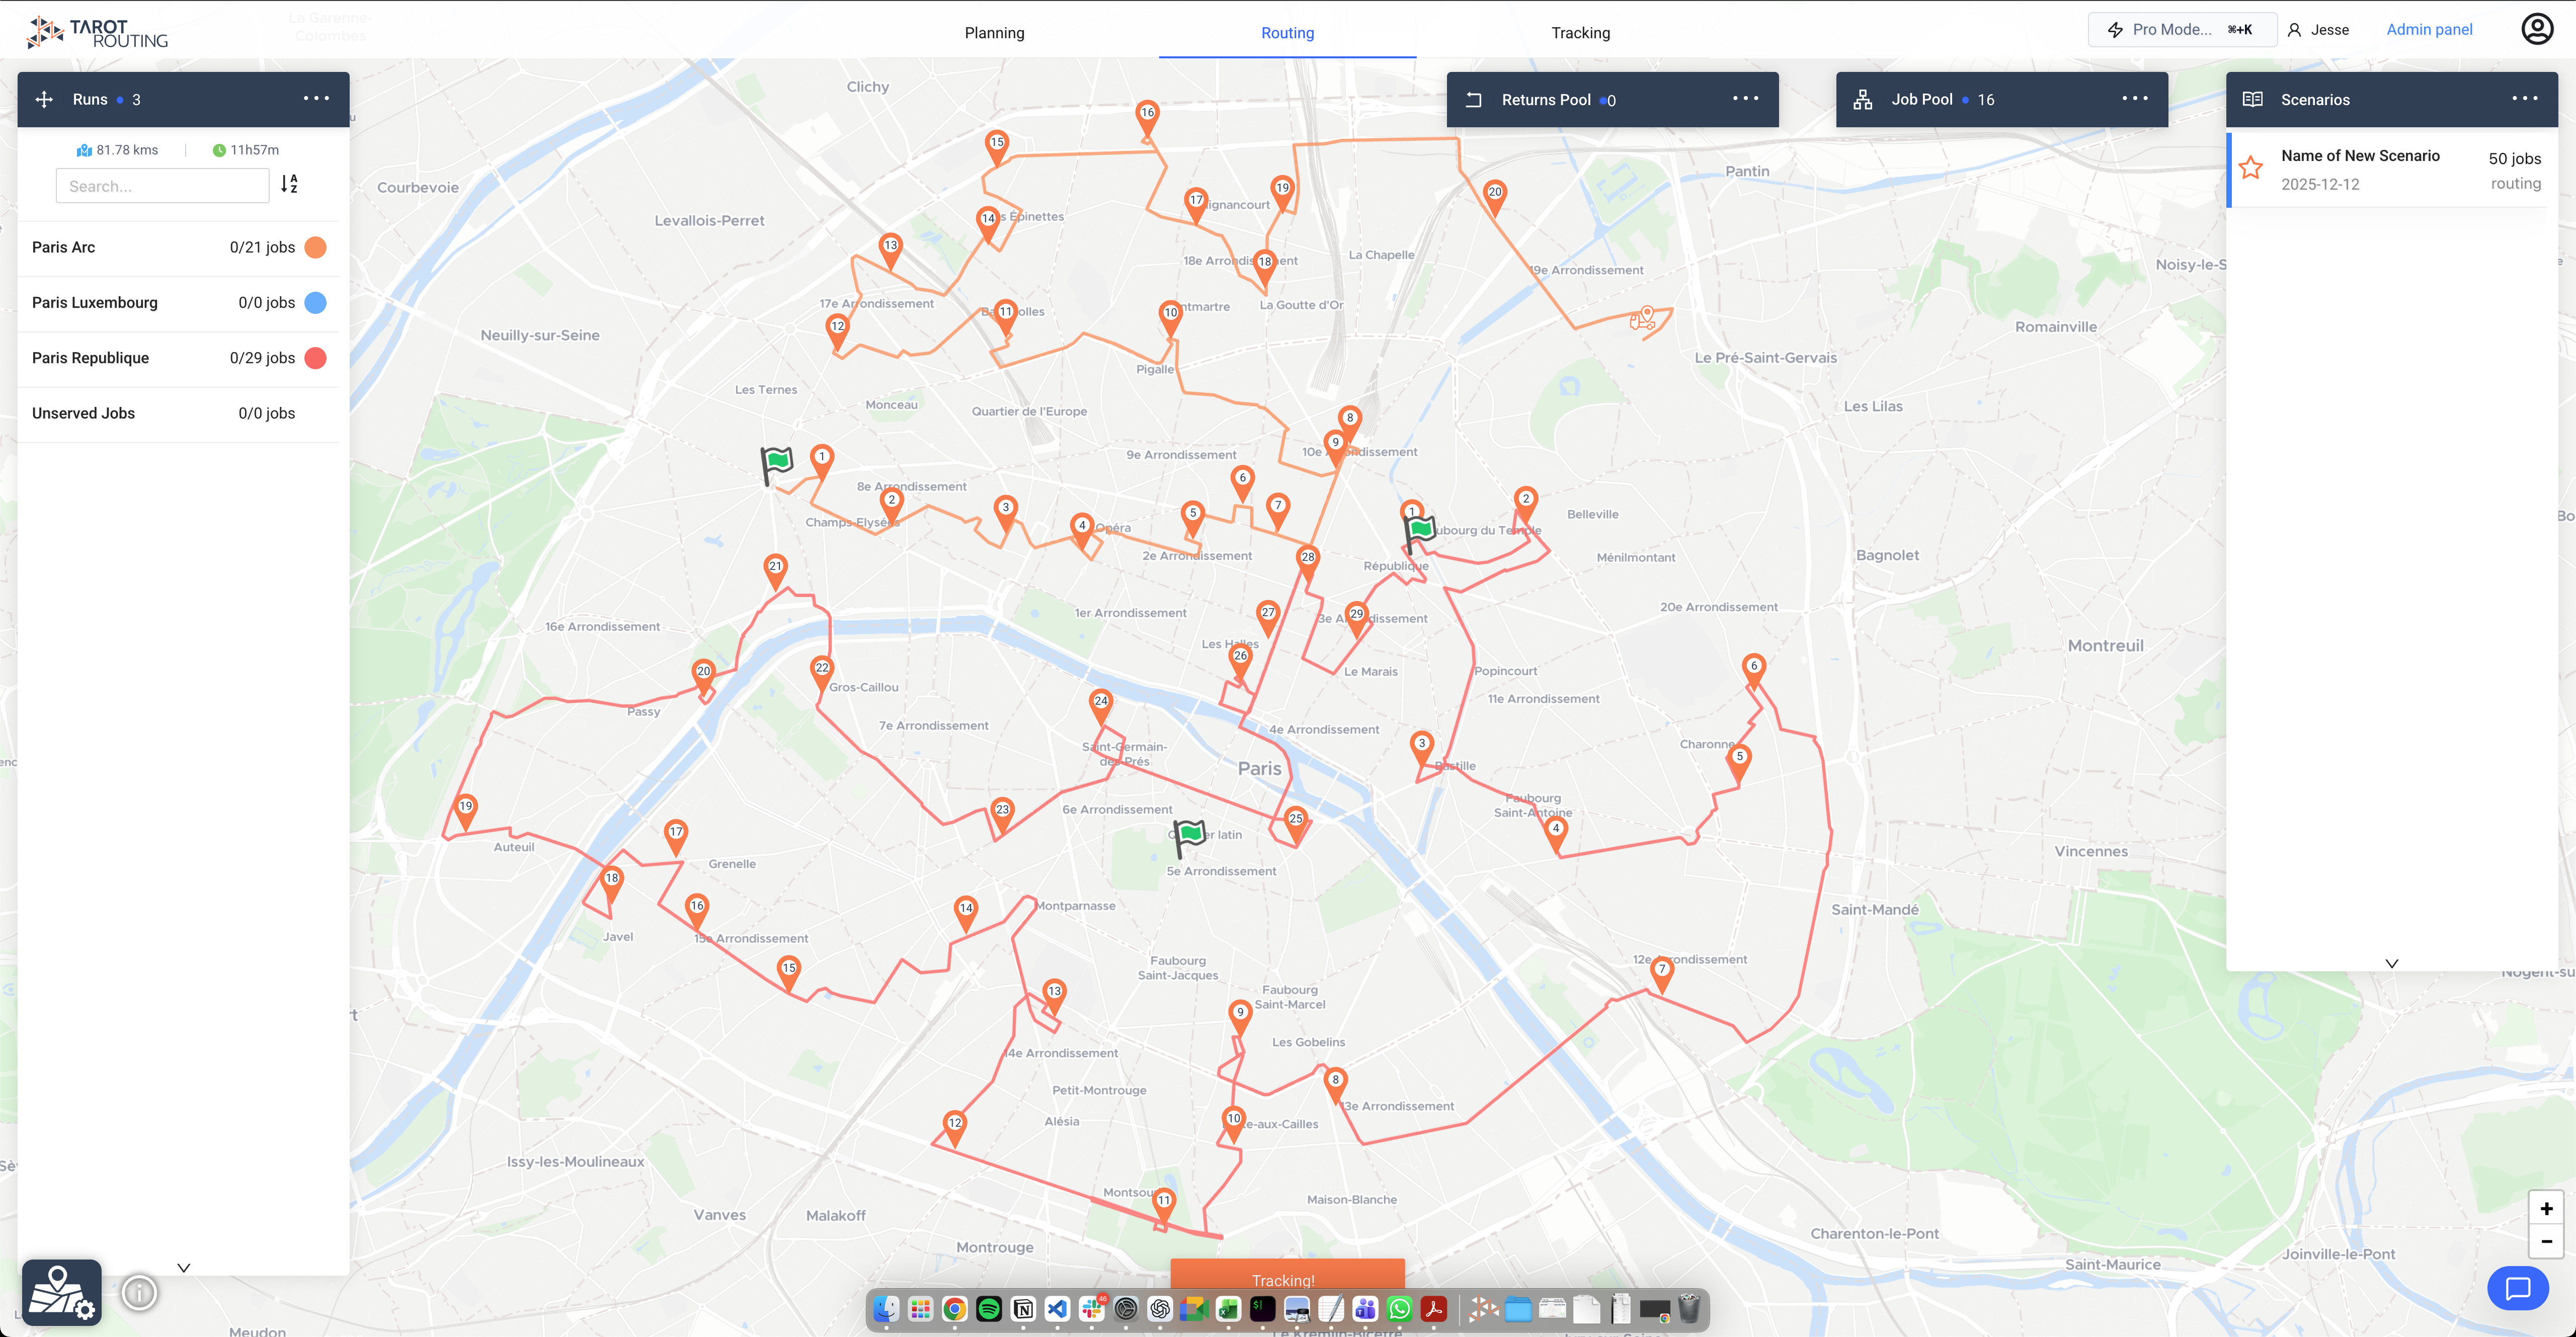
Task: Expand the Scenarios list with the down chevron
Action: 2392,963
